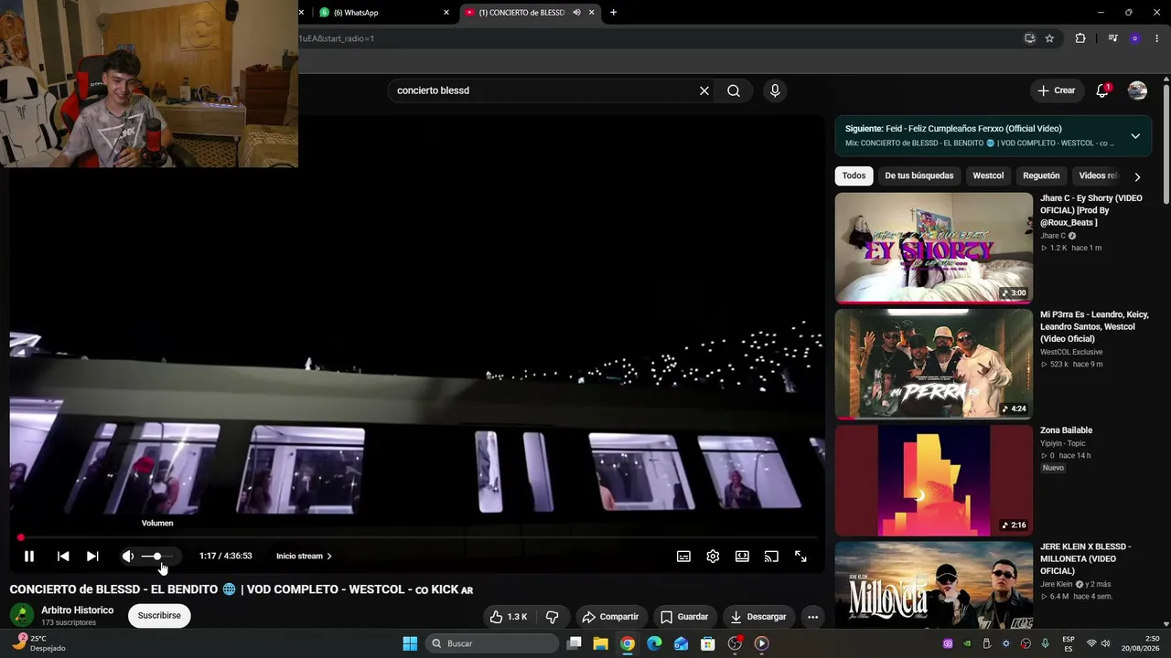Open Microsoft Edge from the taskbar
The width and height of the screenshot is (1171, 658).
pos(654,643)
